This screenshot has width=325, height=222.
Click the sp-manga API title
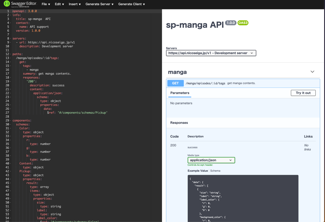(195, 25)
